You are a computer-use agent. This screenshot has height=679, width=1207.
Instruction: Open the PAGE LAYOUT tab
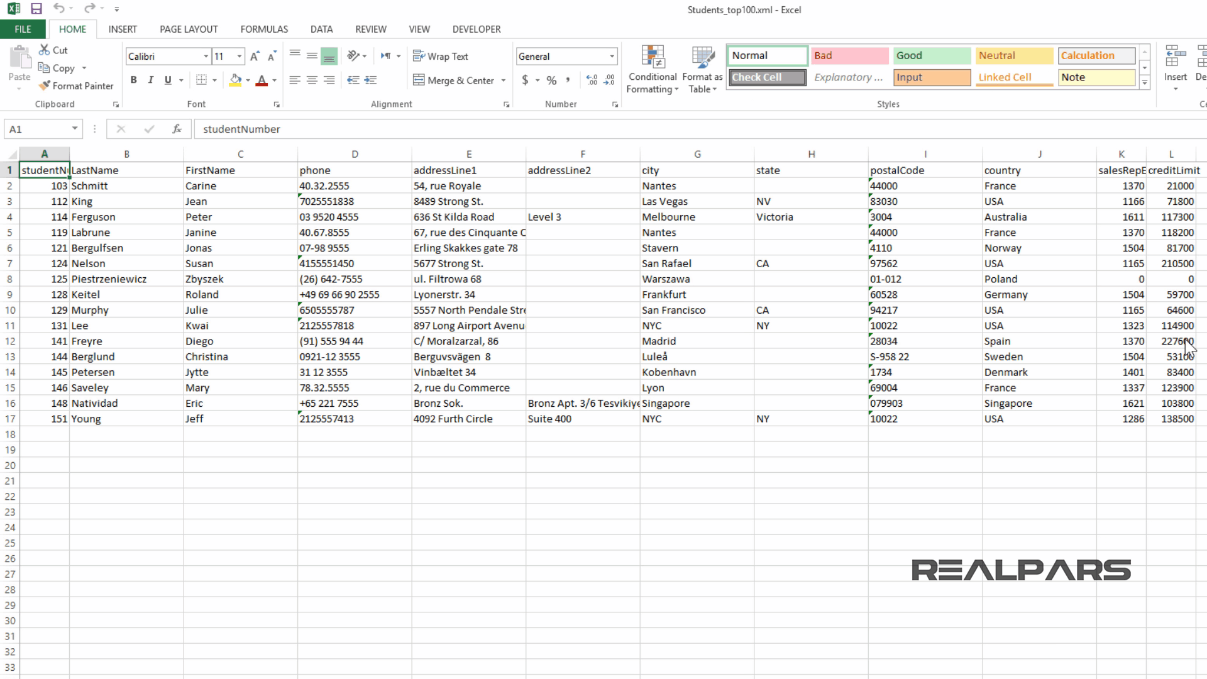(189, 29)
